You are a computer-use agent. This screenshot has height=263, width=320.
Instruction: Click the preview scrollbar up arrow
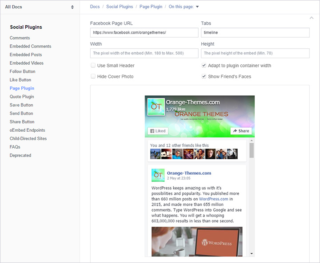(252, 140)
